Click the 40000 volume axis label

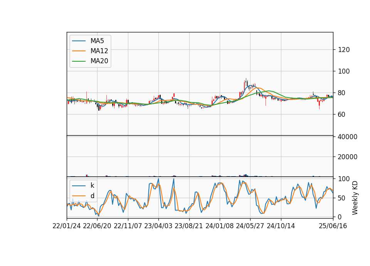pos(347,137)
